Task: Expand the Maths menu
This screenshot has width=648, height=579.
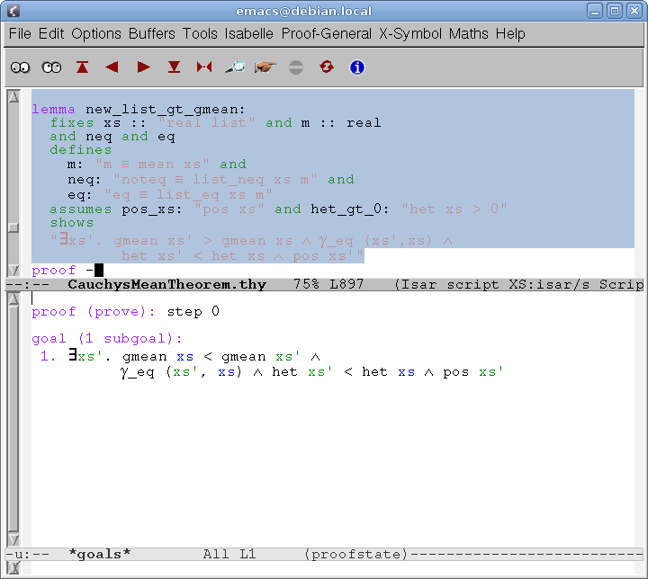Action: pos(469,34)
